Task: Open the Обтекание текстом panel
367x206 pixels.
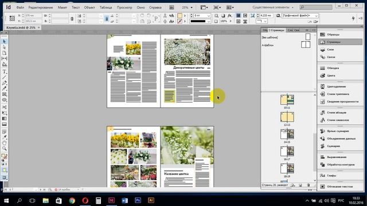Action: point(340,187)
